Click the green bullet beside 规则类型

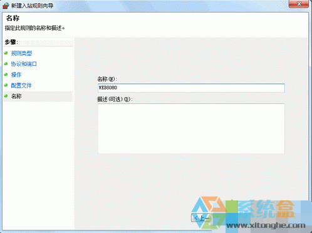pos(6,53)
